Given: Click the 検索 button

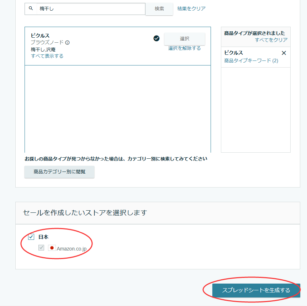Looking at the screenshot, I should point(159,9).
